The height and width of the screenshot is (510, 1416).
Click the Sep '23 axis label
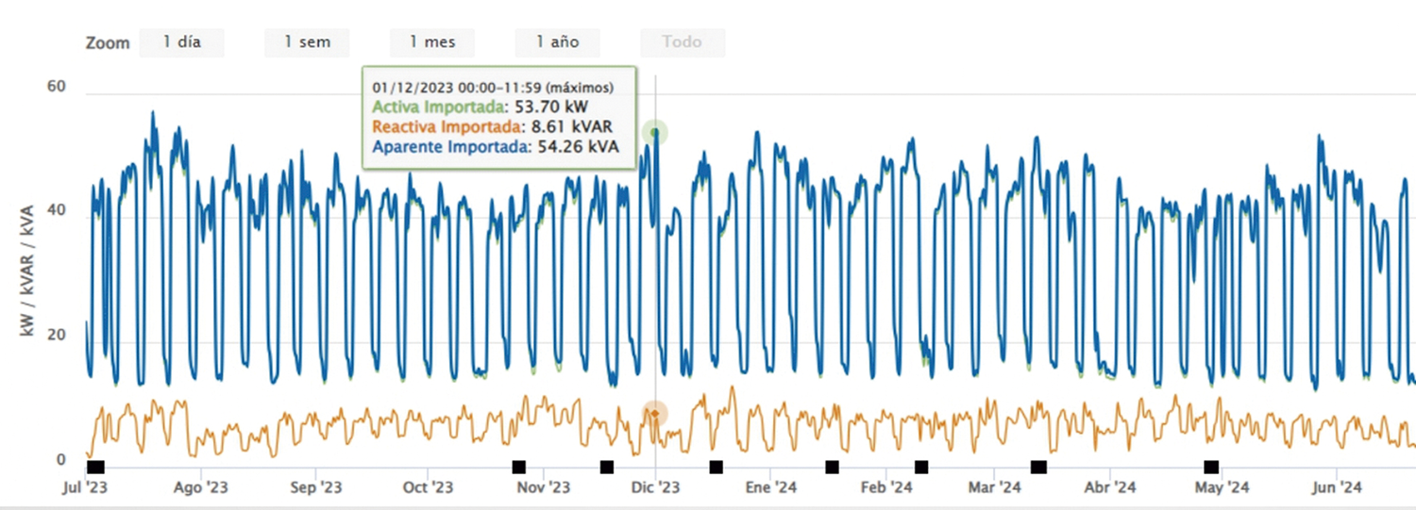pos(316,487)
